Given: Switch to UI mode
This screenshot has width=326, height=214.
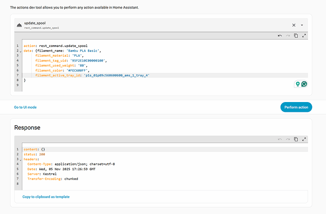Looking at the screenshot, I should 26,107.
